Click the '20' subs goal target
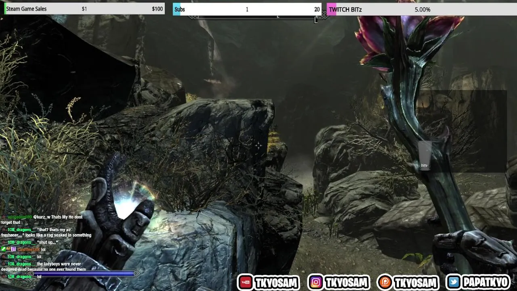The height and width of the screenshot is (291, 517). coord(317,9)
